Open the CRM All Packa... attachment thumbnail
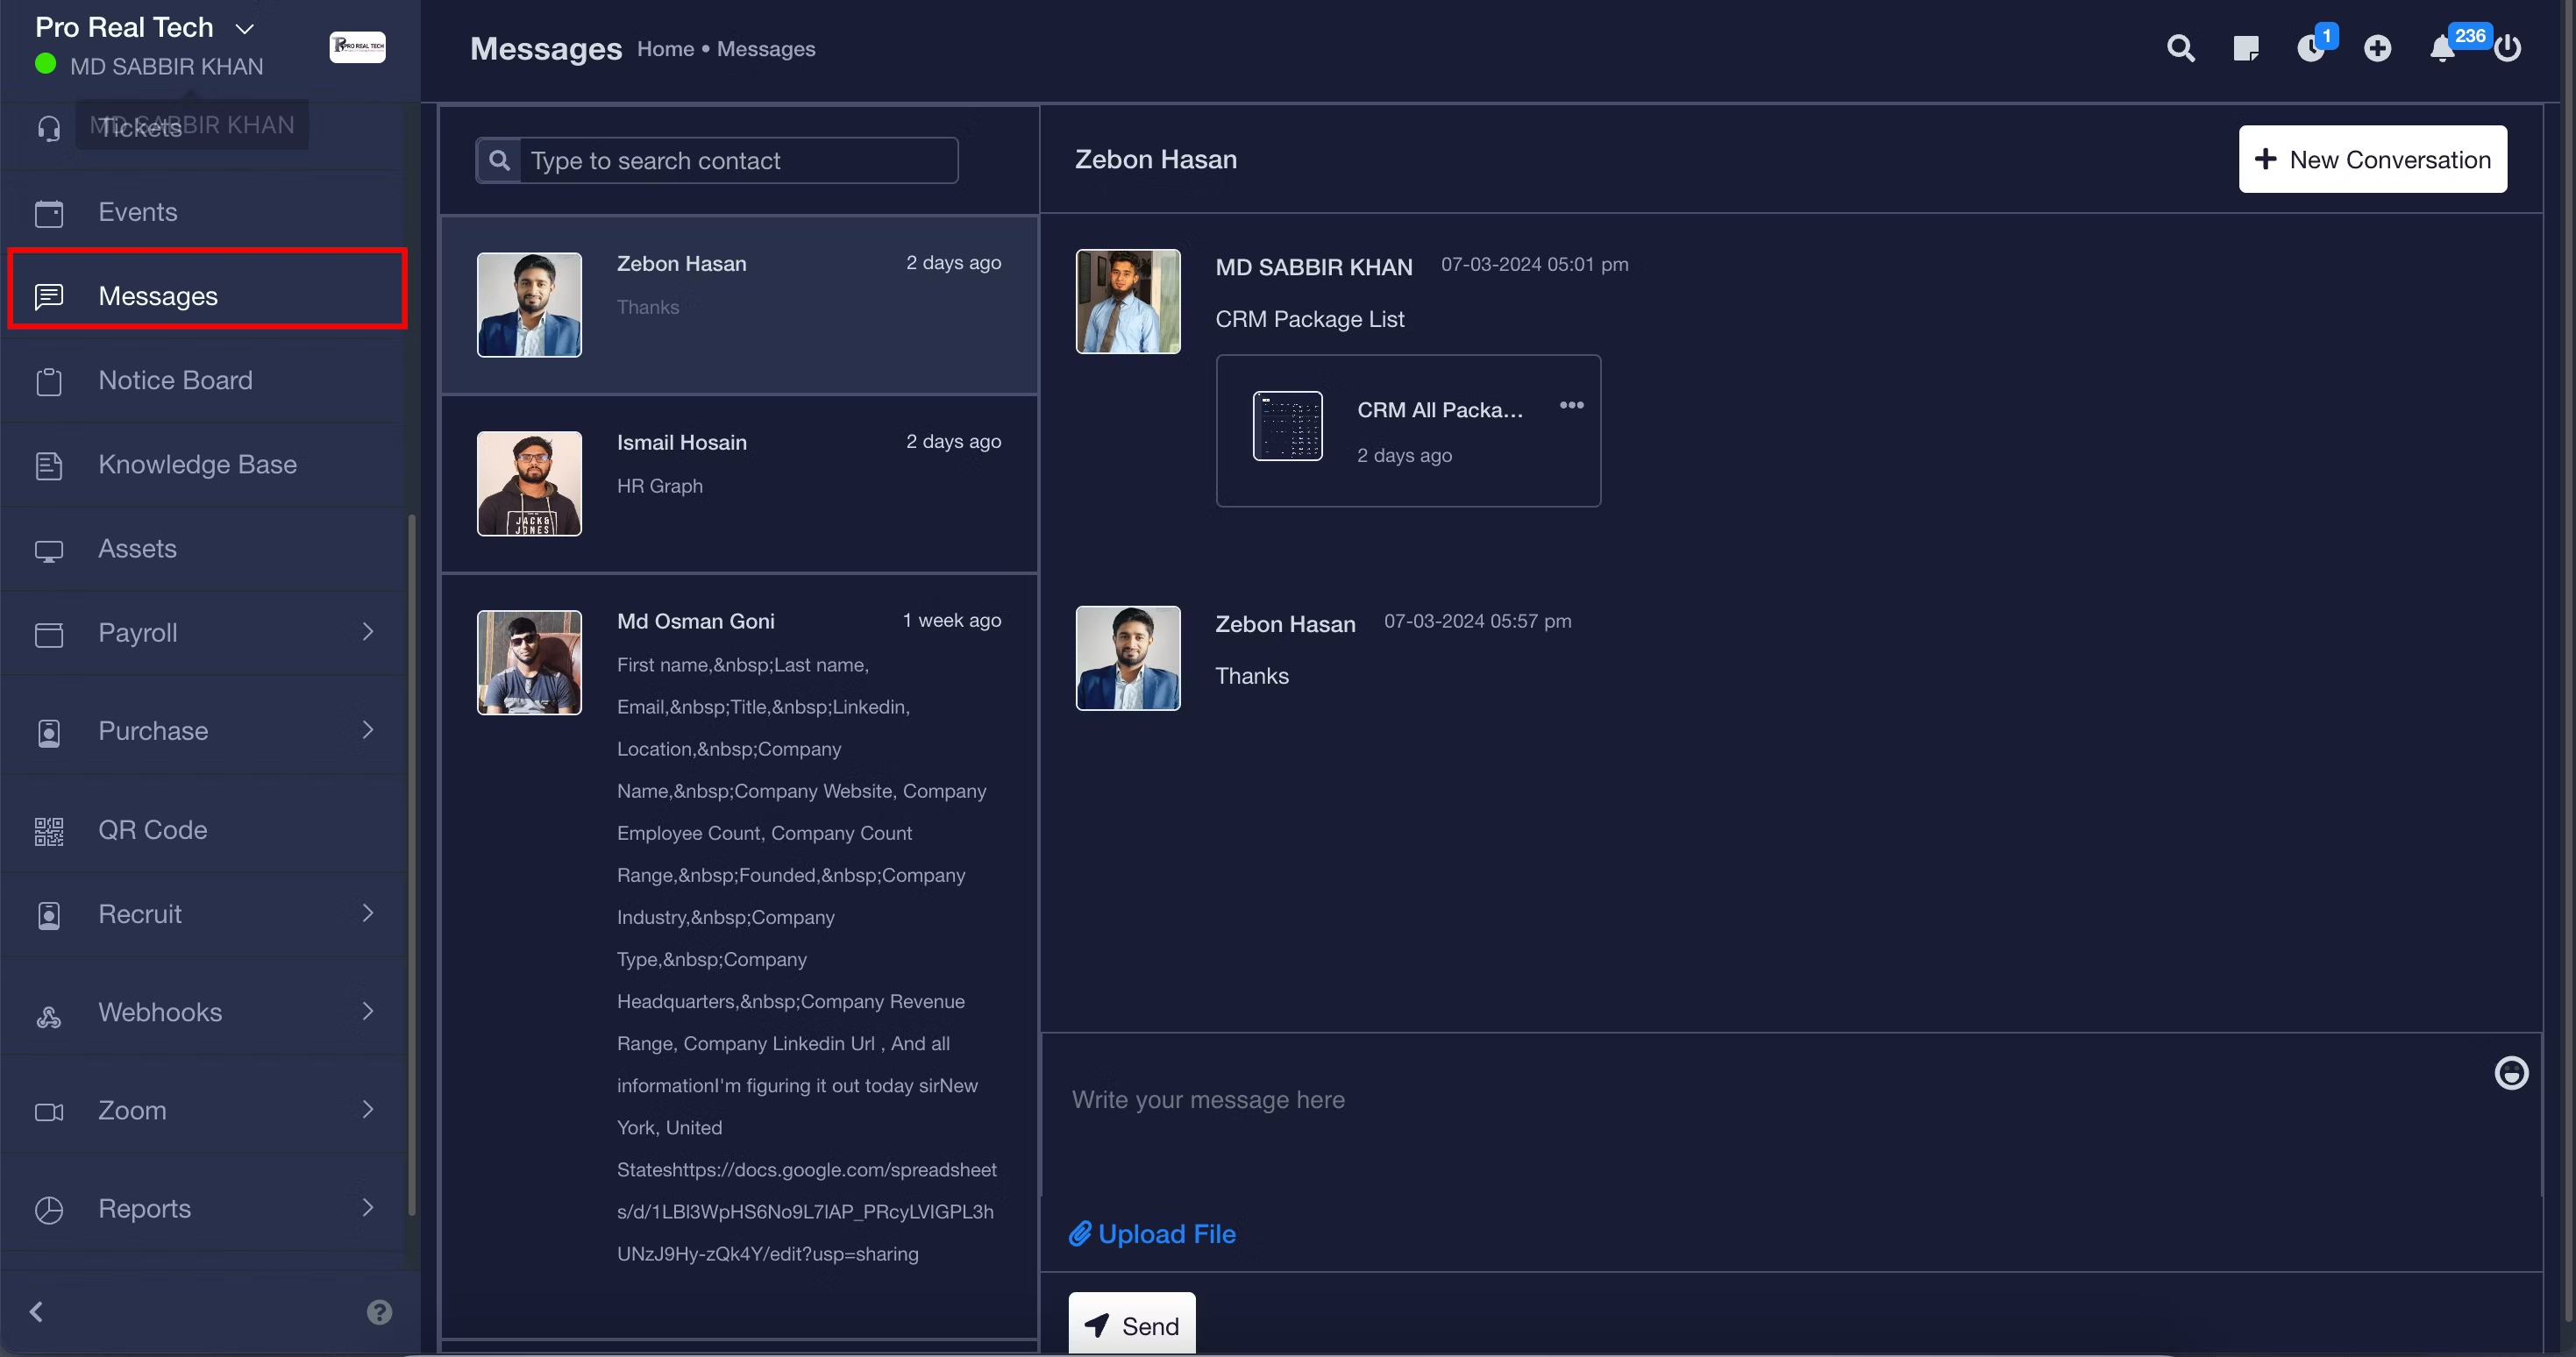 1287,425
